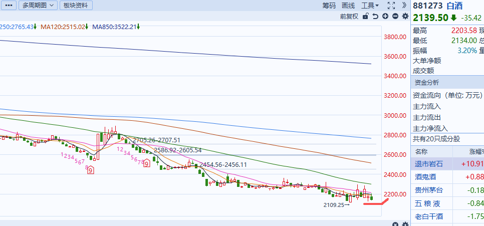Open bottom indicator panel settings gear
Viewport: 484px width, 226px height.
click(405, 224)
